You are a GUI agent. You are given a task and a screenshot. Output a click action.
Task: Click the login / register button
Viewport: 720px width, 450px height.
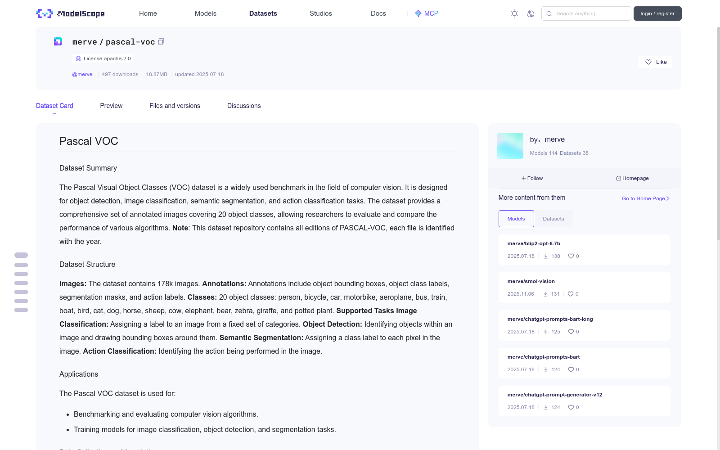(657, 13)
